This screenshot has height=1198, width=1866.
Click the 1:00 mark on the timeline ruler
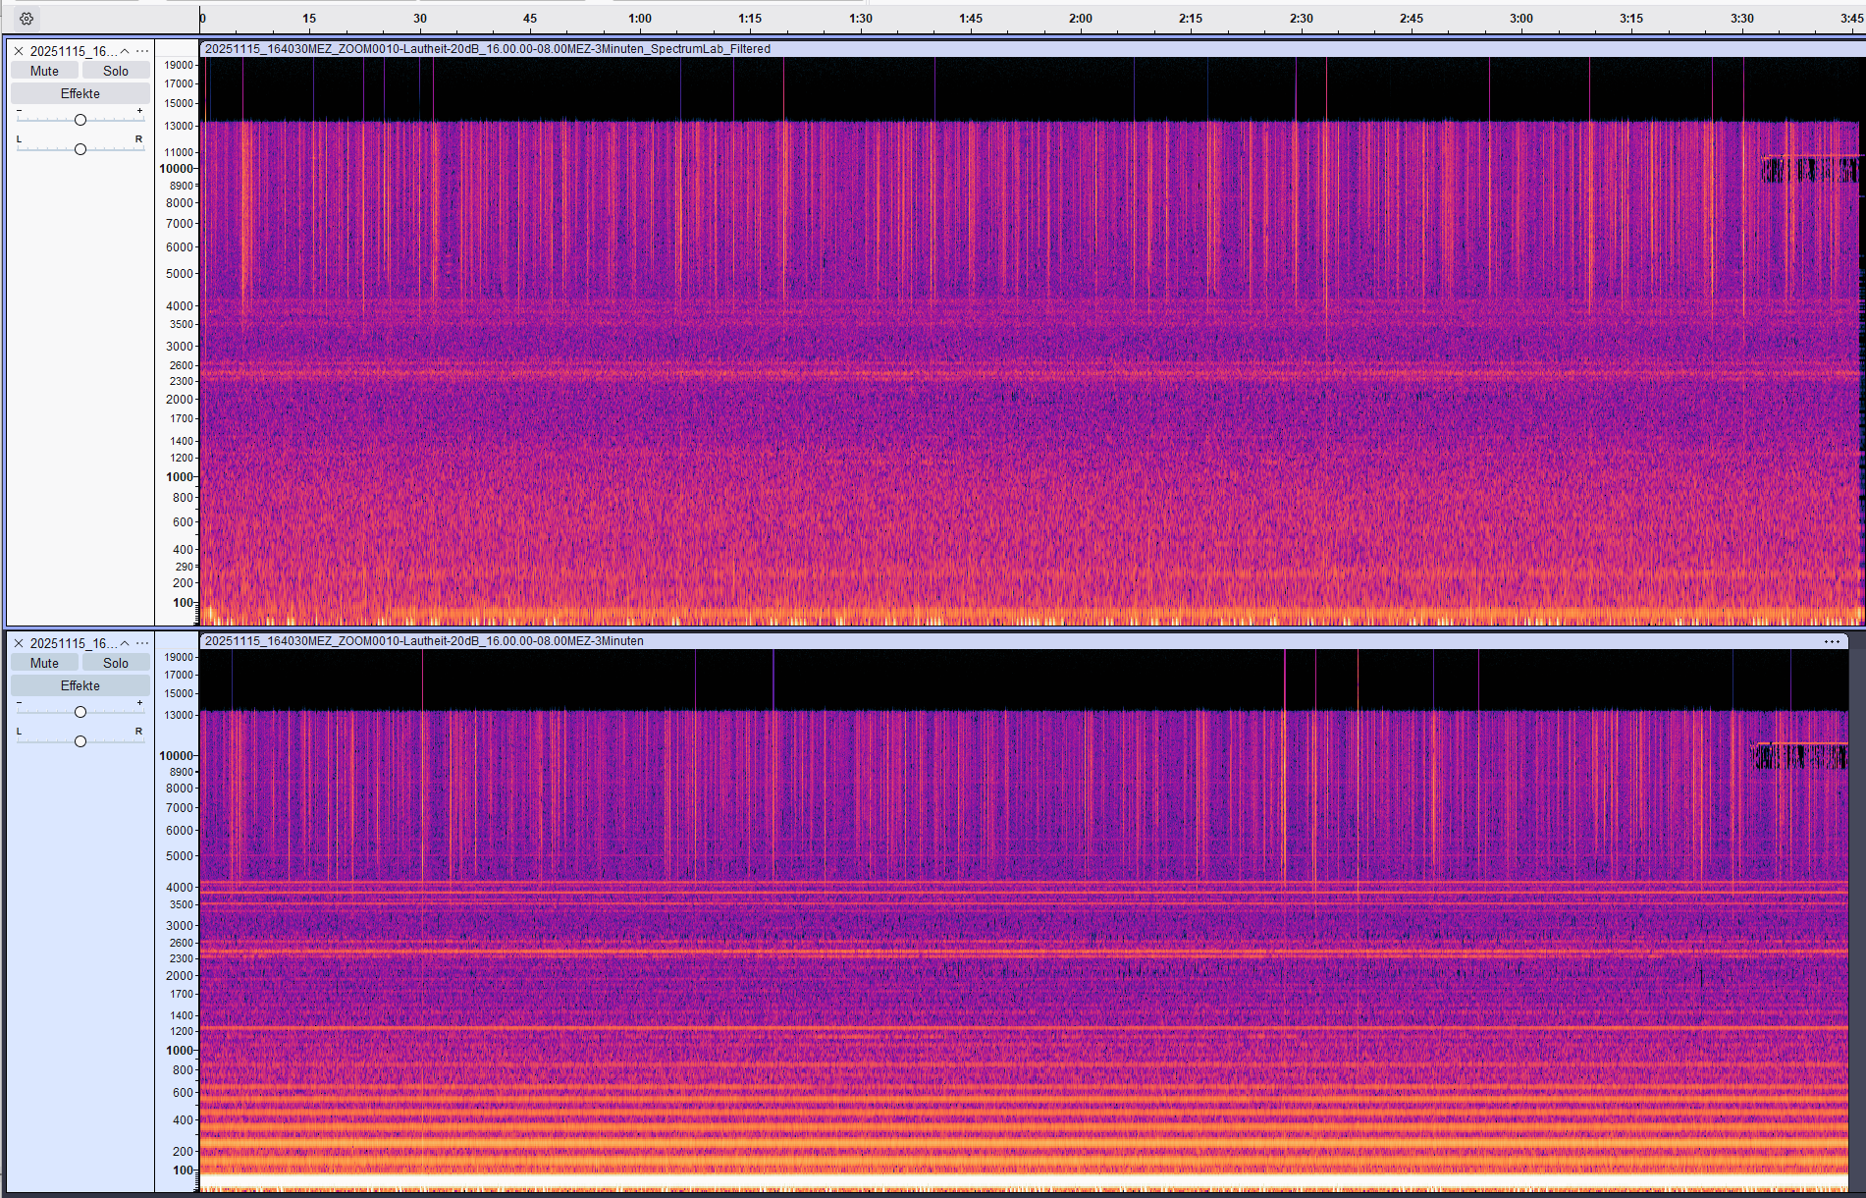tap(640, 19)
